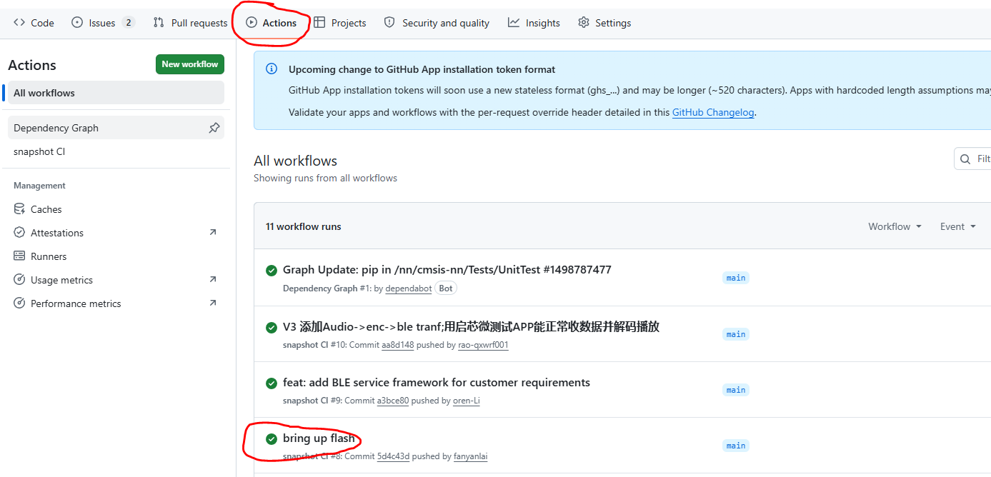Click the Showing runs from all workflows text
Screen dimensions: 991x477
click(x=325, y=178)
